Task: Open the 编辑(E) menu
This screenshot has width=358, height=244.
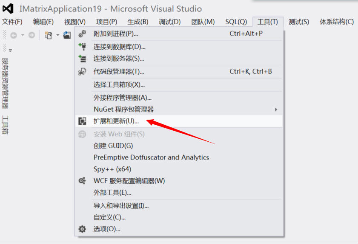Action: (43, 22)
